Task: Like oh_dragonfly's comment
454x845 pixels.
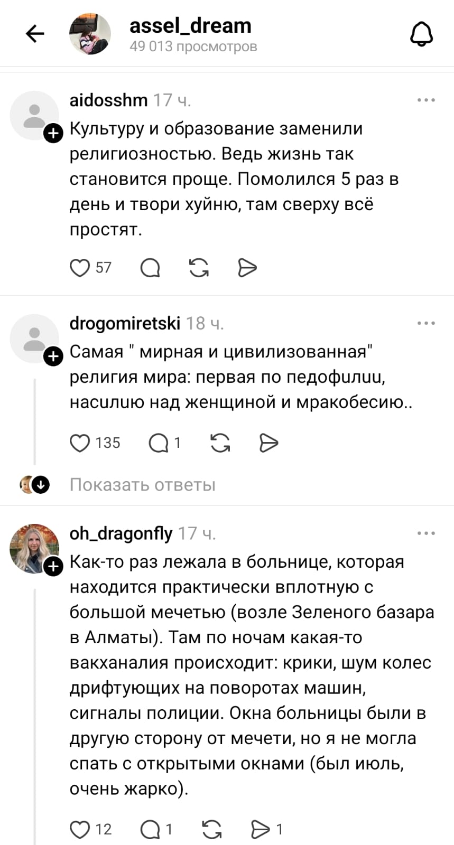Action: coord(80,830)
